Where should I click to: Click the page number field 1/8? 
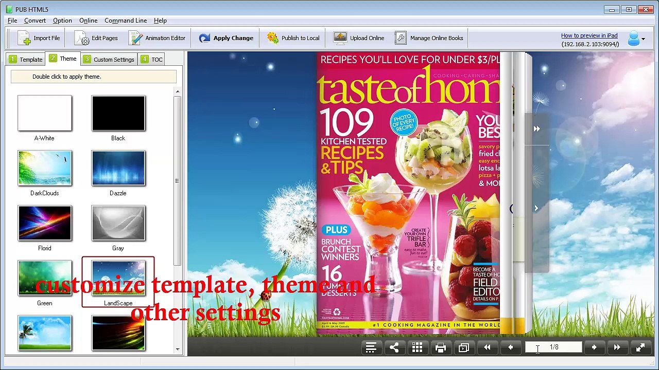click(553, 348)
